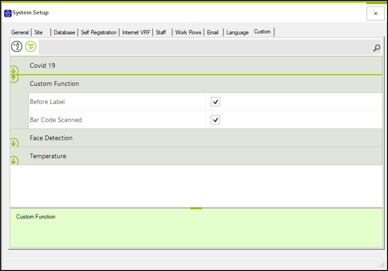The height and width of the screenshot is (271, 388).
Task: Open the Work Flows tab
Action: click(x=188, y=32)
